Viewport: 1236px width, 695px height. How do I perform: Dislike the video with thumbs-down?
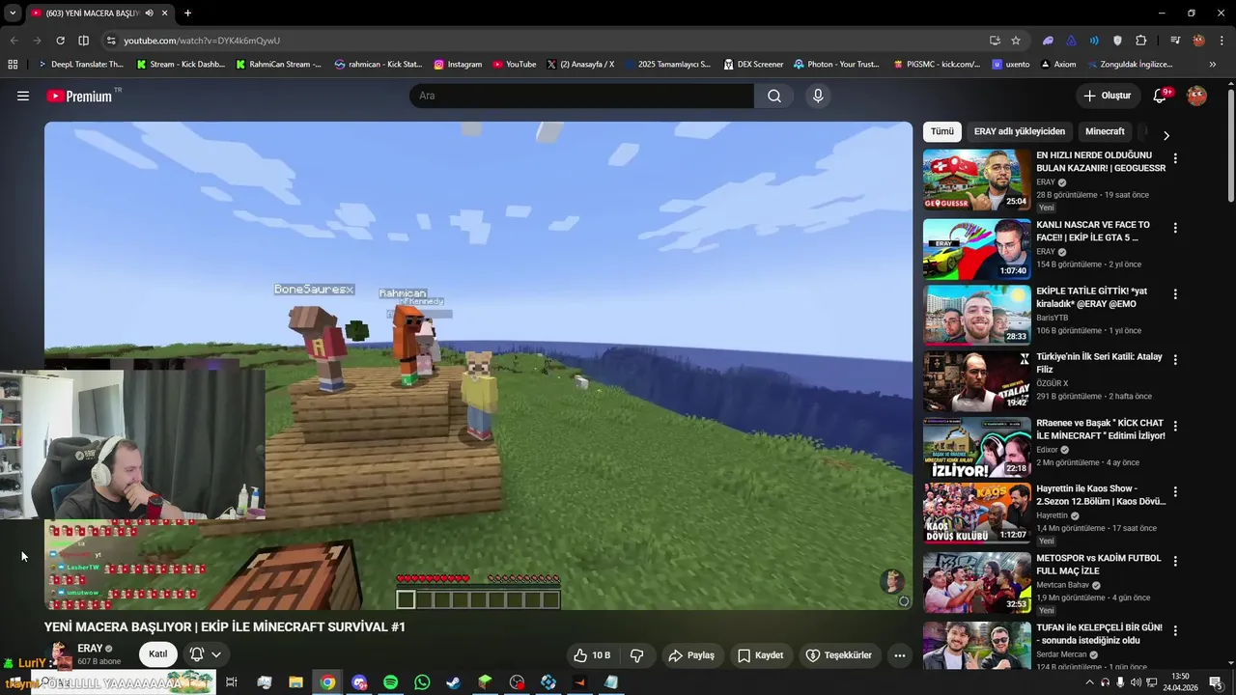(637, 655)
